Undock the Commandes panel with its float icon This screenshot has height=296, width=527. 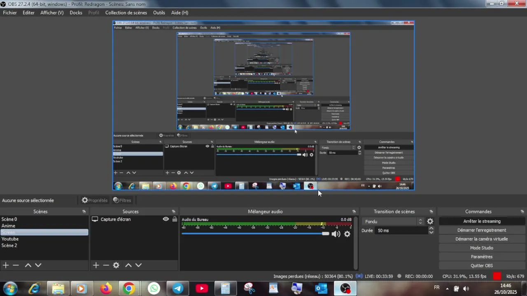tap(522, 212)
